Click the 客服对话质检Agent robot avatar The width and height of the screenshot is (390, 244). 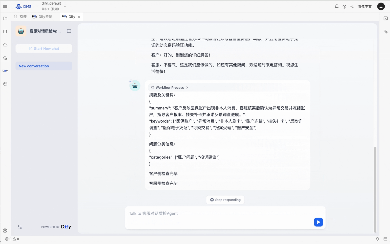pyautogui.click(x=21, y=31)
